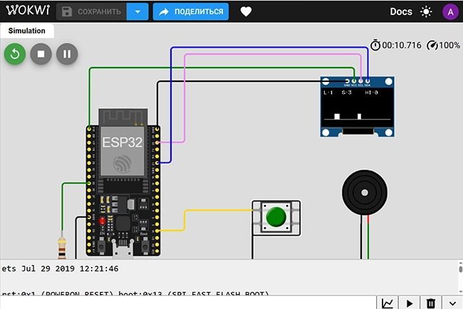Click the Сохранить save button
This screenshot has width=463, height=309.
(x=92, y=11)
